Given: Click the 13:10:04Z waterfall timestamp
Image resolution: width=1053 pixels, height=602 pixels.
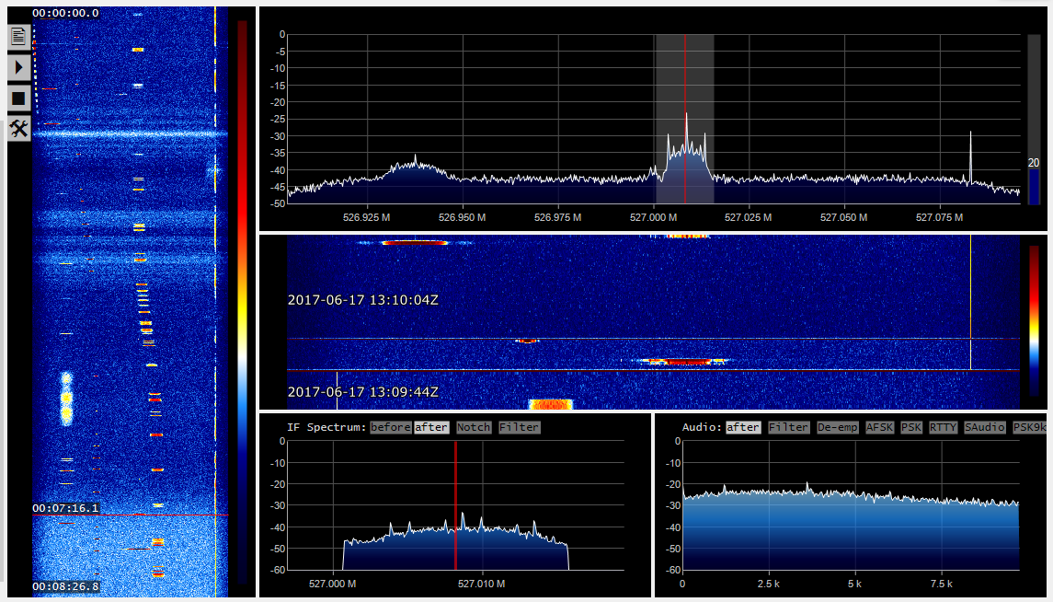Looking at the screenshot, I should [363, 300].
